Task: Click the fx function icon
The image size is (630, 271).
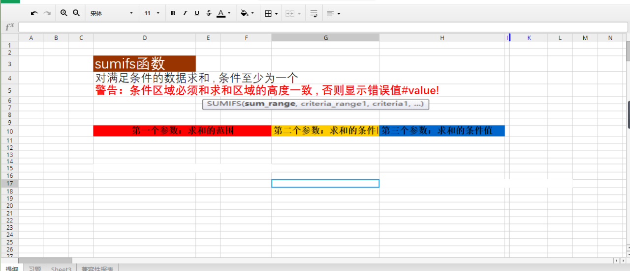Action: pyautogui.click(x=9, y=27)
